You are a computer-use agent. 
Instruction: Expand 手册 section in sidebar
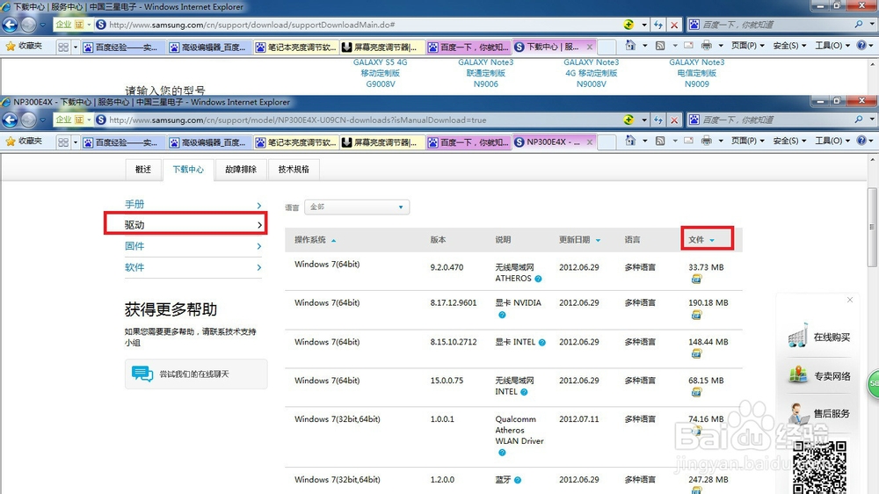point(193,205)
